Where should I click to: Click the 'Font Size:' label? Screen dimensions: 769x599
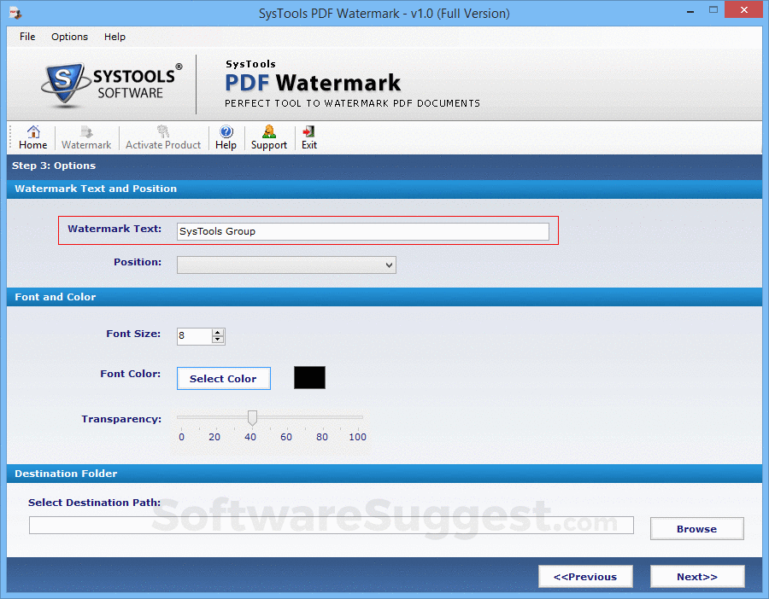133,334
